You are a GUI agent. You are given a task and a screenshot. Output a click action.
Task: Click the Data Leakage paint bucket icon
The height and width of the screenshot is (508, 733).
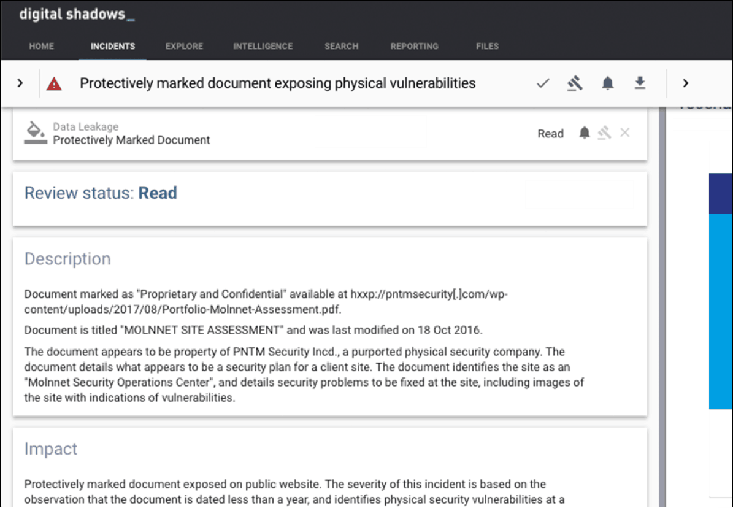coord(36,133)
